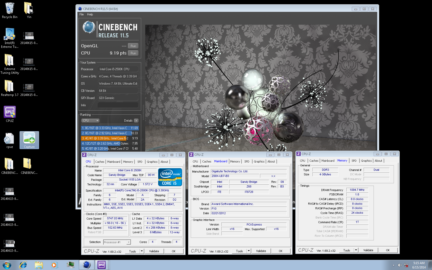Click the Cinebench logo sphere icon

89,27
